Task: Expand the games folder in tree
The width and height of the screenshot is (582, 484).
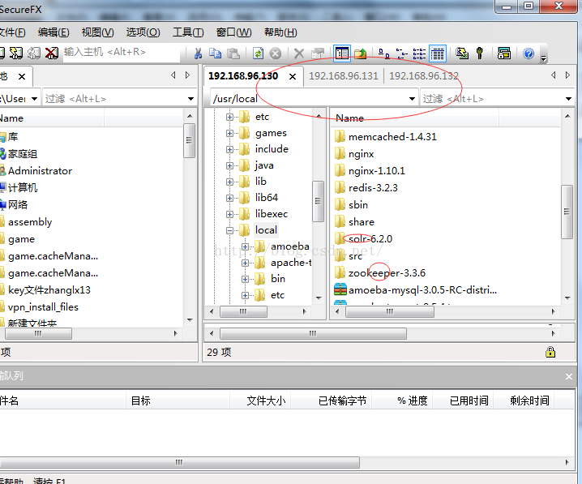Action: 229,133
